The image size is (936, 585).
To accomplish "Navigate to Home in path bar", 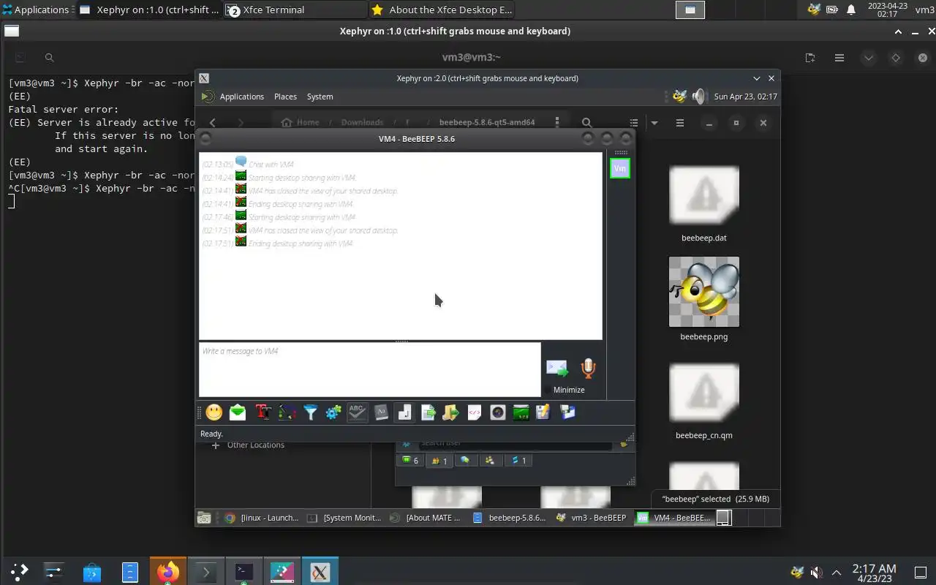I will (x=300, y=123).
